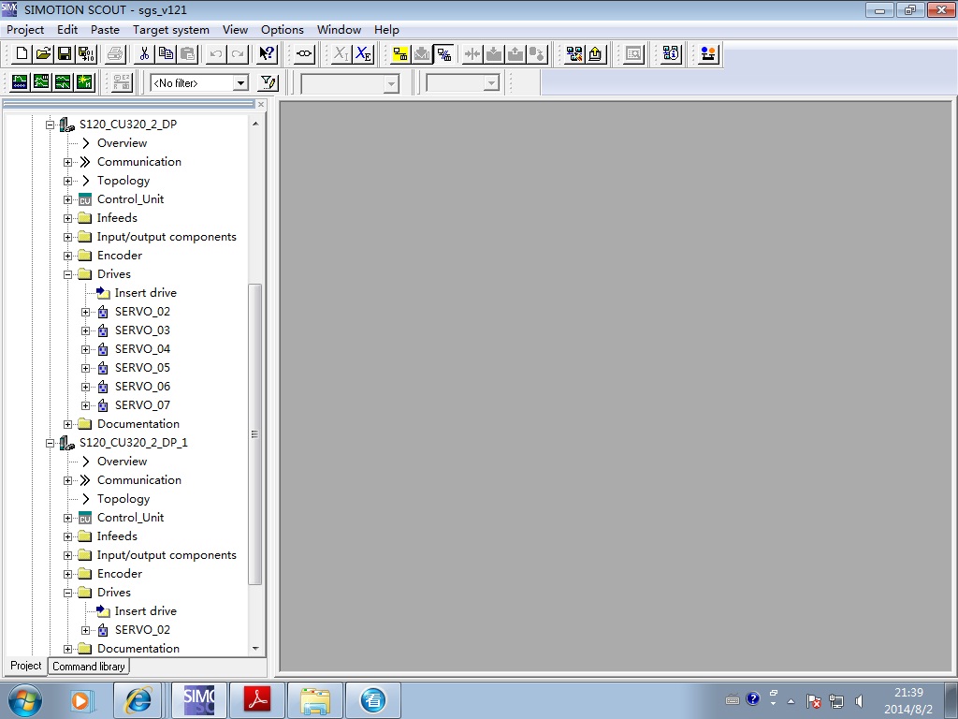Click the glasses monitor icon
Image resolution: width=958 pixels, height=719 pixels.
coord(304,53)
